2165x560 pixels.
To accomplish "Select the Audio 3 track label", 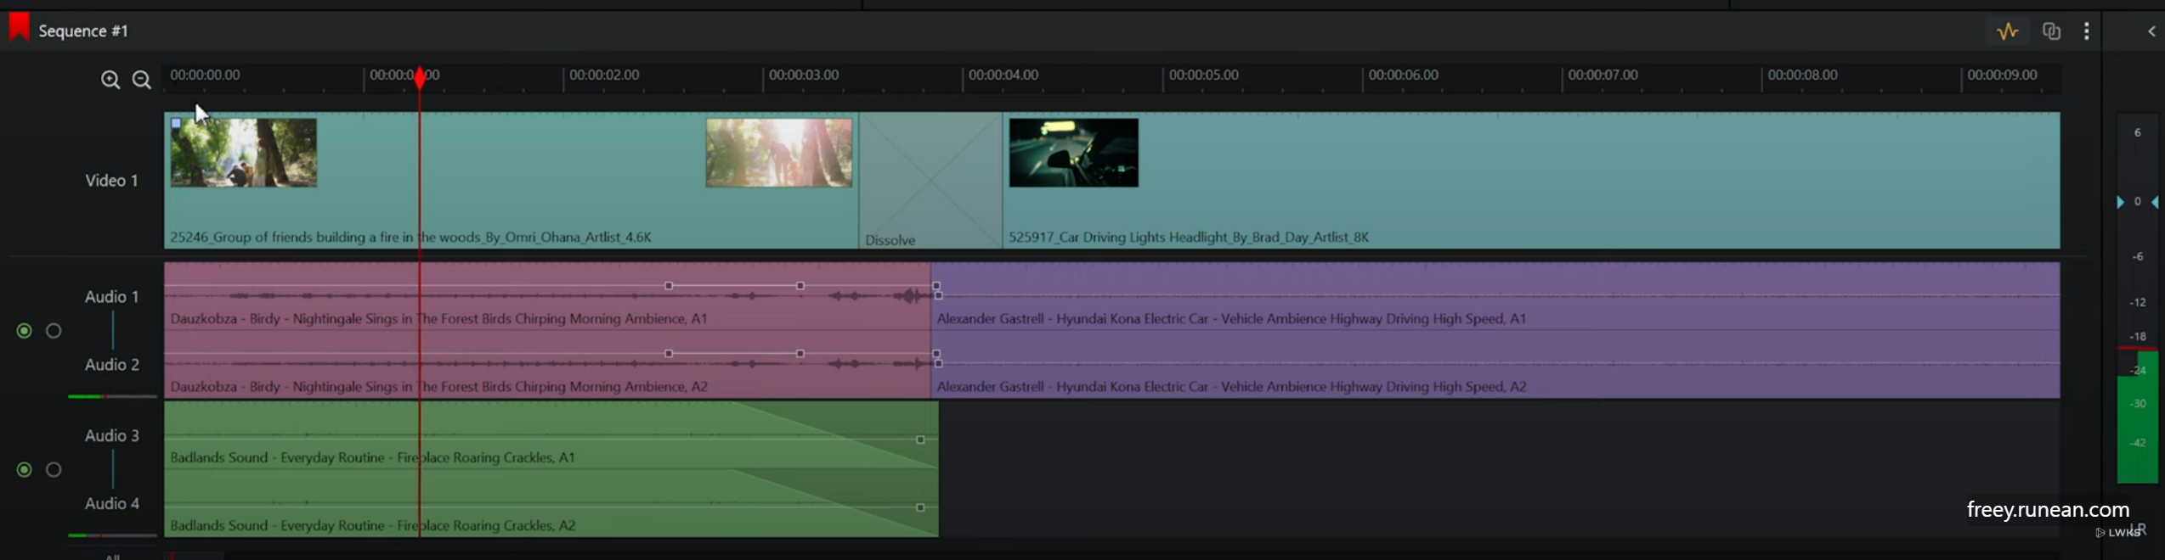I will pos(111,436).
